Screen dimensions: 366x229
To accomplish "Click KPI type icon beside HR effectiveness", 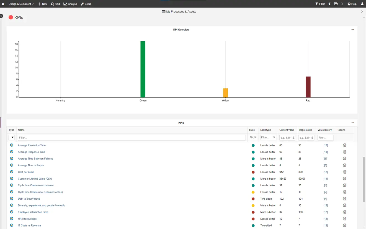I will [x=12, y=219].
